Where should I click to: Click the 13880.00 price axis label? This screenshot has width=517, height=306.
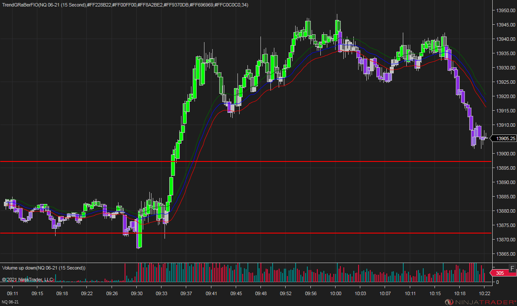pyautogui.click(x=505, y=211)
